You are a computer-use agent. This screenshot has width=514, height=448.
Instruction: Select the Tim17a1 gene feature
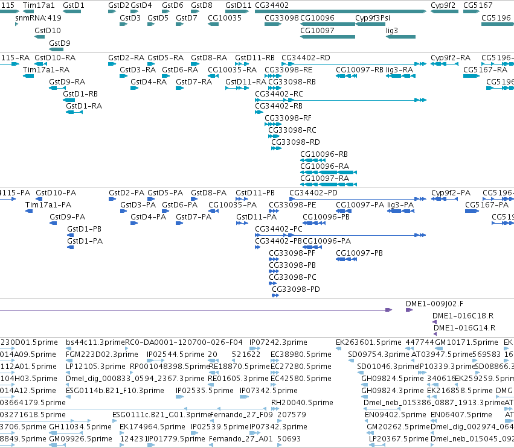click(28, 11)
